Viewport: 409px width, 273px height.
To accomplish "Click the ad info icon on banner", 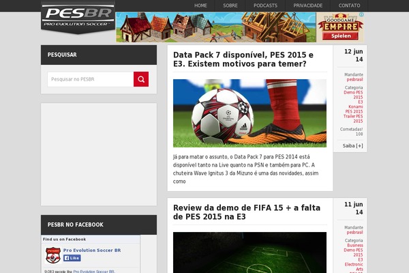I will click(361, 14).
